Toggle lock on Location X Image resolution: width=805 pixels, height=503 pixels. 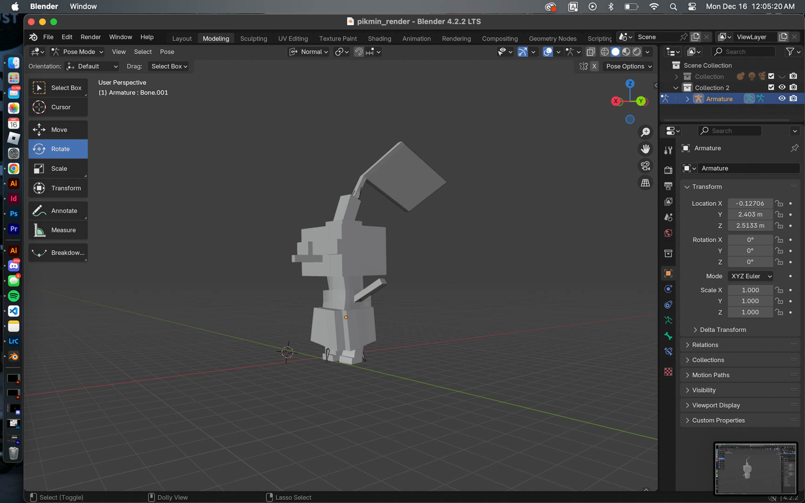(779, 204)
